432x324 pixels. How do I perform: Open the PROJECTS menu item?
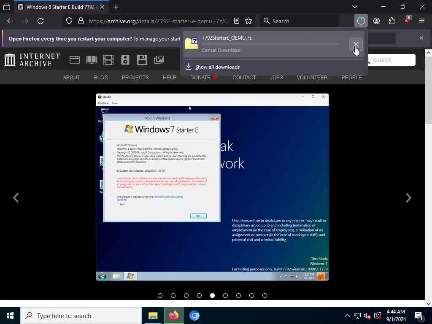click(135, 78)
